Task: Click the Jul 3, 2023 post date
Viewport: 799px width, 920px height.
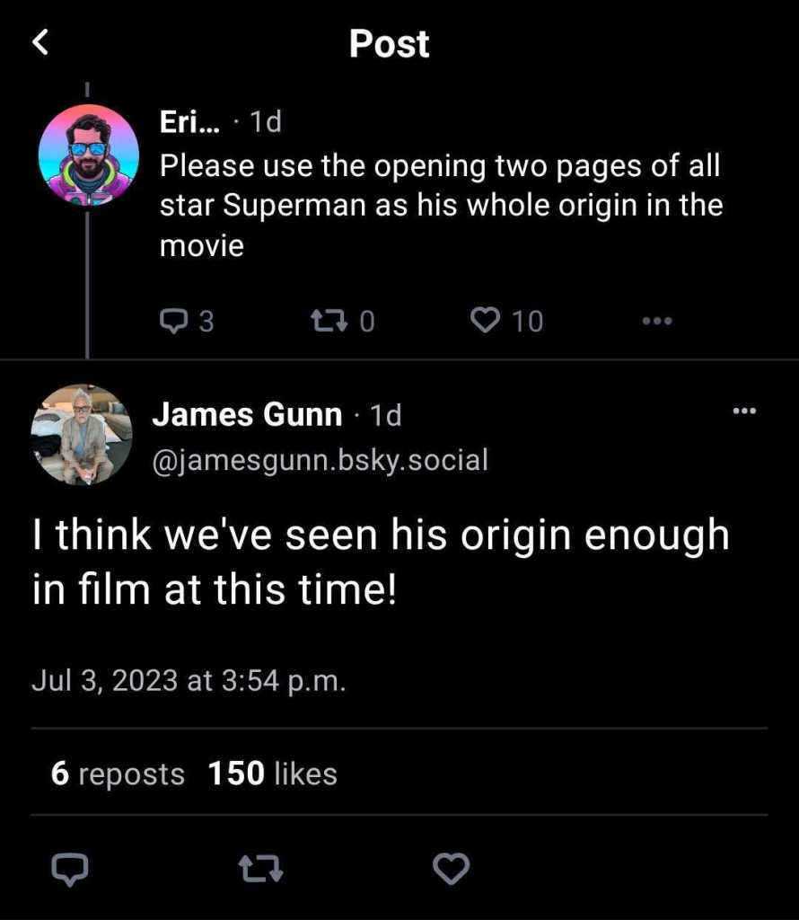Action: click(x=189, y=680)
